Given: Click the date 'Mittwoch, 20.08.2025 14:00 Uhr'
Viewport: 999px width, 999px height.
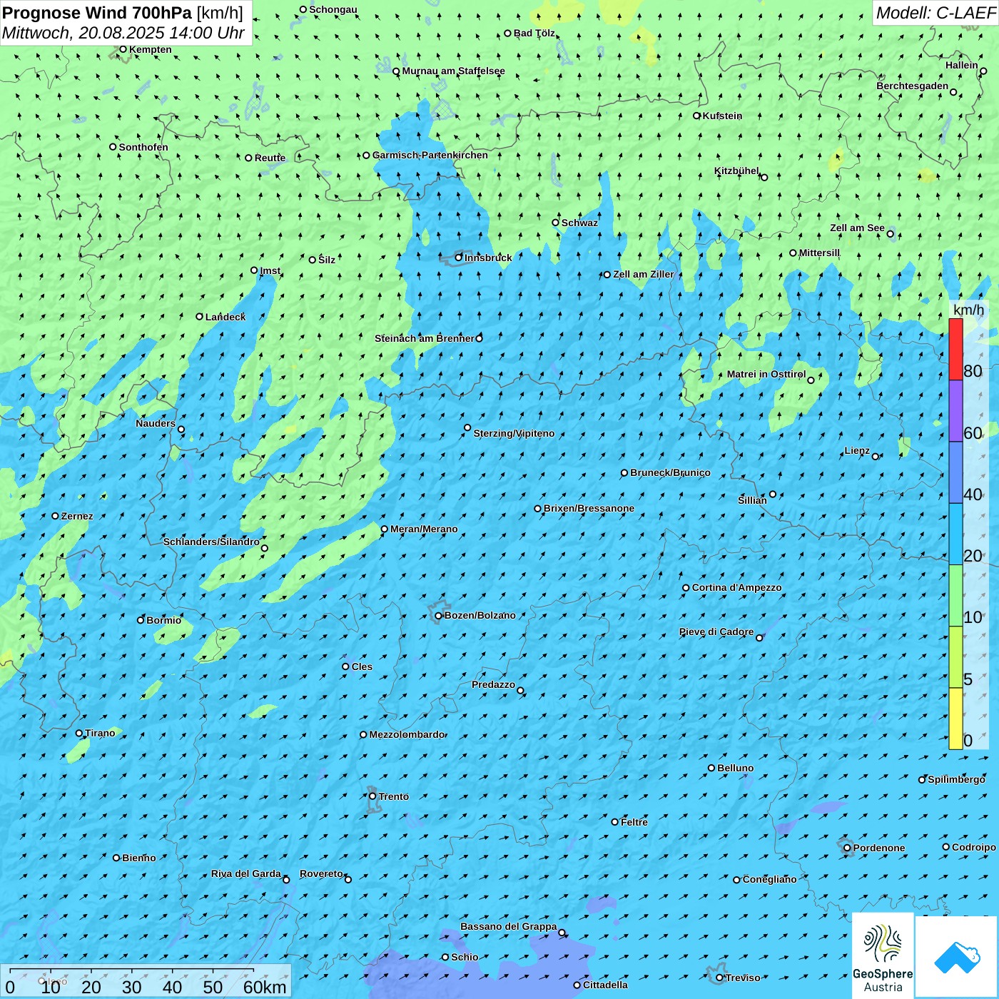Looking at the screenshot, I should pos(123,33).
